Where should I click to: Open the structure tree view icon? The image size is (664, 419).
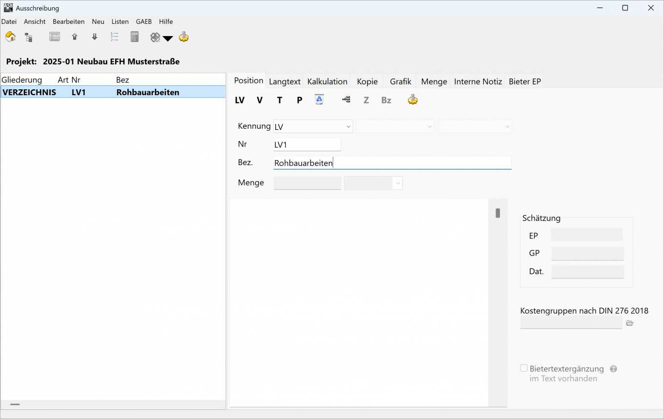28,37
